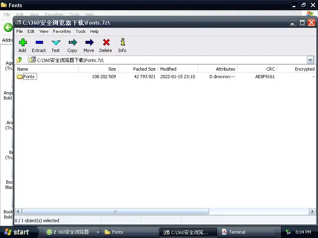The width and height of the screenshot is (318, 238).
Task: Click the tray icon beside the clock
Action: point(288,232)
